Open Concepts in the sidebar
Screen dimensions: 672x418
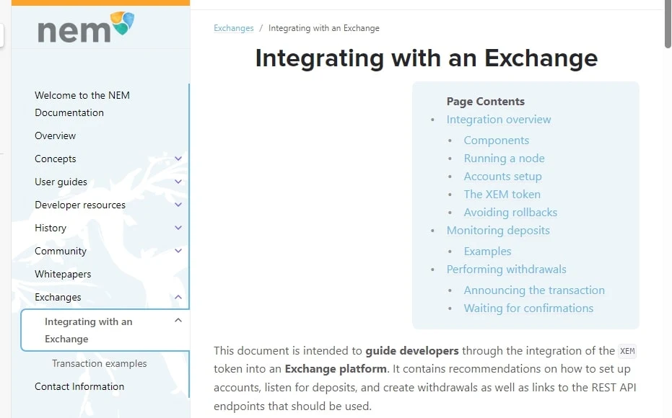point(56,159)
